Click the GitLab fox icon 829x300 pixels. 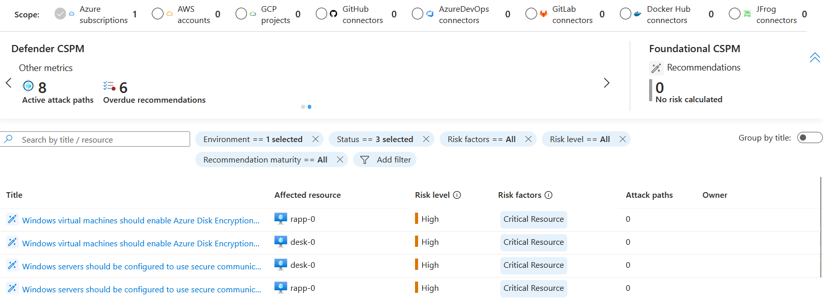click(543, 14)
